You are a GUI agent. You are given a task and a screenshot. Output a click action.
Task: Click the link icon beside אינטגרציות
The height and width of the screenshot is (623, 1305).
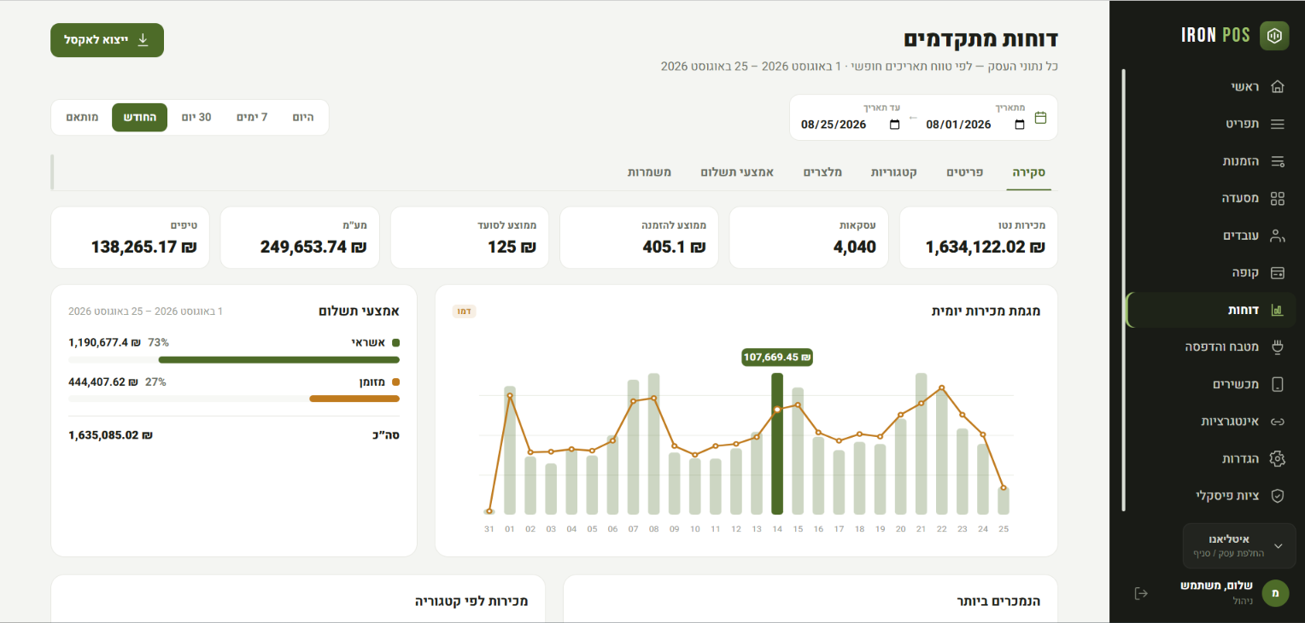pos(1278,422)
